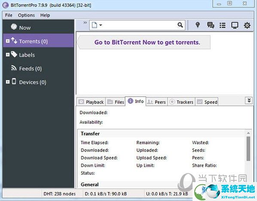Click the Availability label
This screenshot has width=257, height=201.
click(91, 122)
